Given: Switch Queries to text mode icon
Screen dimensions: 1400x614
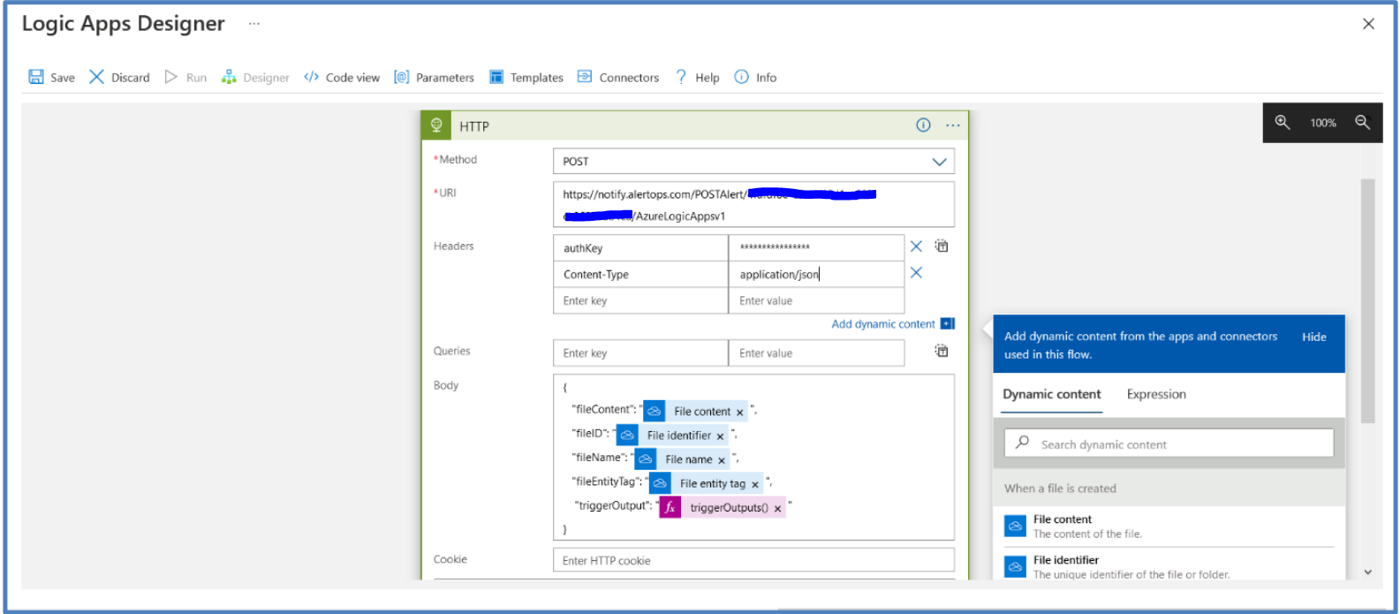Looking at the screenshot, I should point(942,352).
